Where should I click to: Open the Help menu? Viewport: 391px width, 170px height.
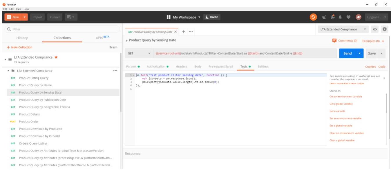tap(26, 9)
